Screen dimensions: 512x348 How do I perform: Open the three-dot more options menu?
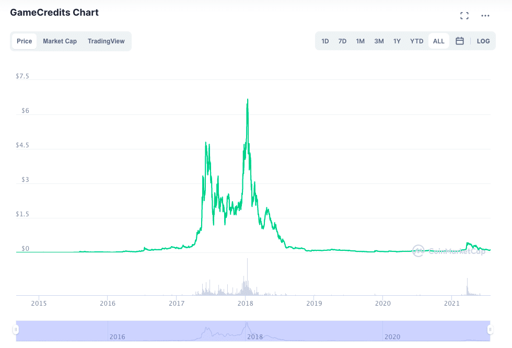[x=485, y=16]
